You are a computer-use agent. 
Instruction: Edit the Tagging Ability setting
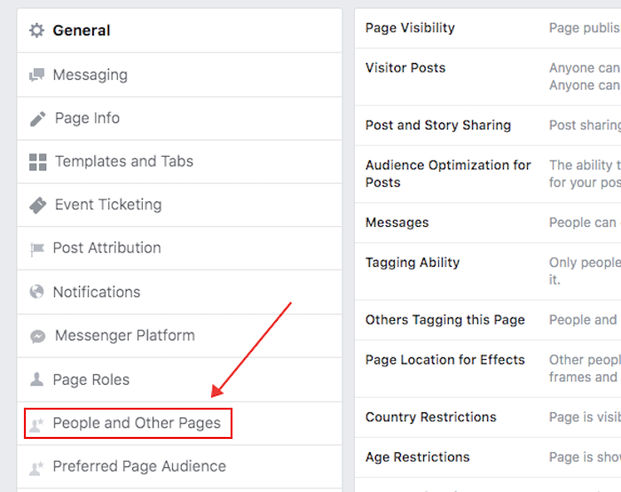413,262
